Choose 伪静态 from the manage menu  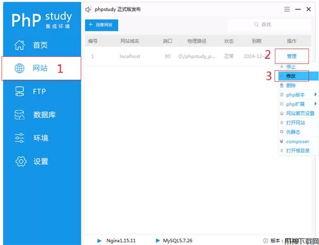298,132
